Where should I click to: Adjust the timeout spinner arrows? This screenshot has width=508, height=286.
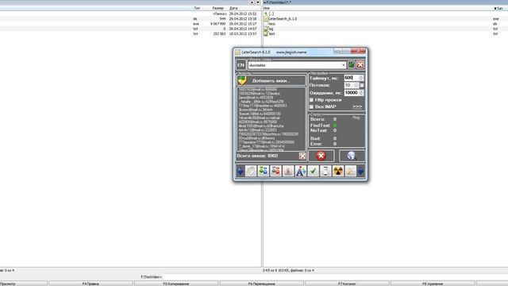pos(362,78)
